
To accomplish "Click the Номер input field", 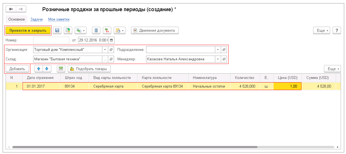I will pyautogui.click(x=51, y=40).
